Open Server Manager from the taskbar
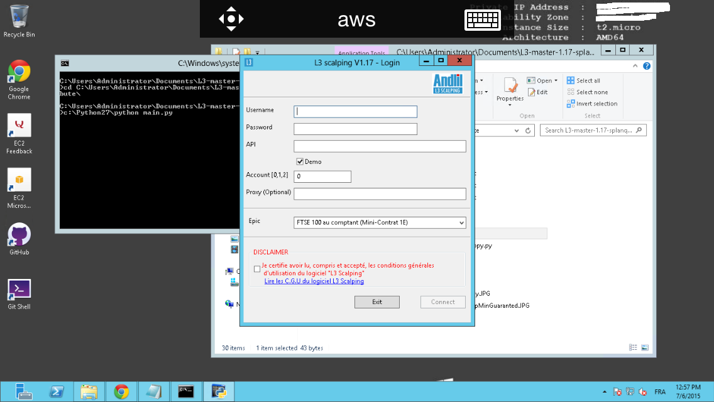Viewport: 714px width, 402px height. (23, 391)
